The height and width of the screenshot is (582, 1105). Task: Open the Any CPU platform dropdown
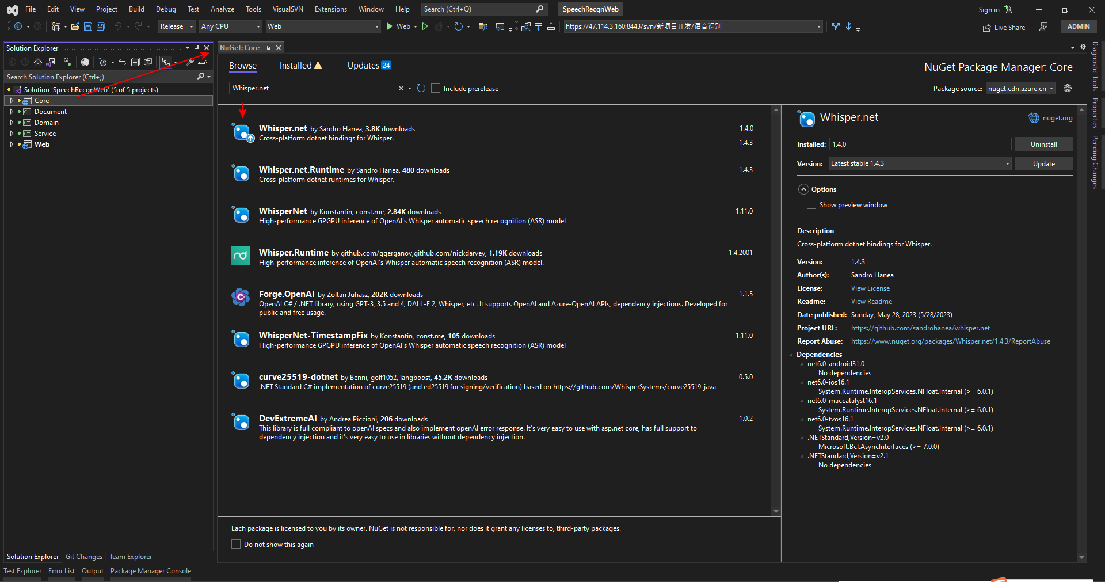[x=231, y=26]
